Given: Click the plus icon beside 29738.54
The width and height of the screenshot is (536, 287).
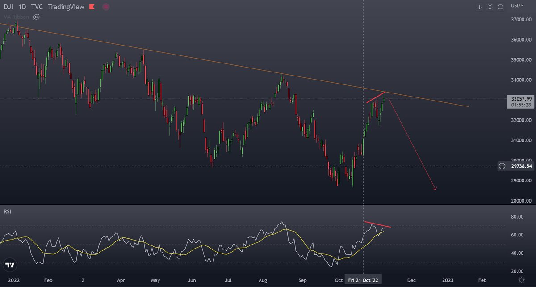Looking at the screenshot, I should click(x=502, y=166).
